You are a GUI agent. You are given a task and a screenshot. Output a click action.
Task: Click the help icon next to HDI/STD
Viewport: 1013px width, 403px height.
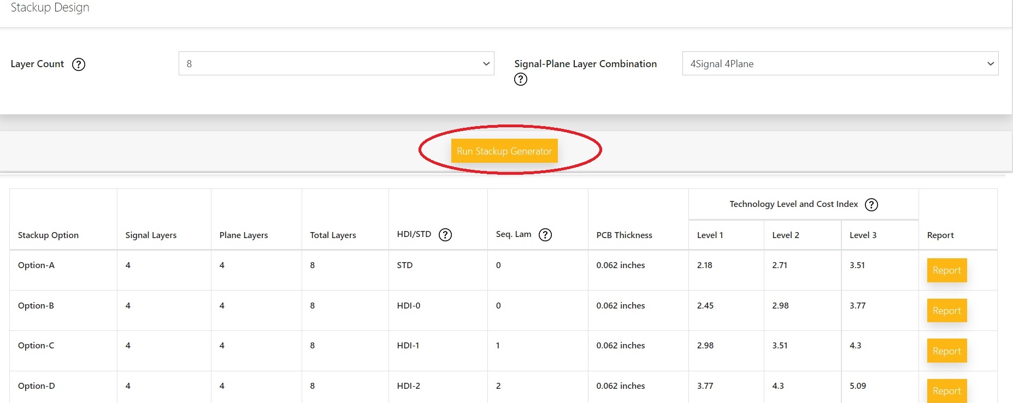445,235
